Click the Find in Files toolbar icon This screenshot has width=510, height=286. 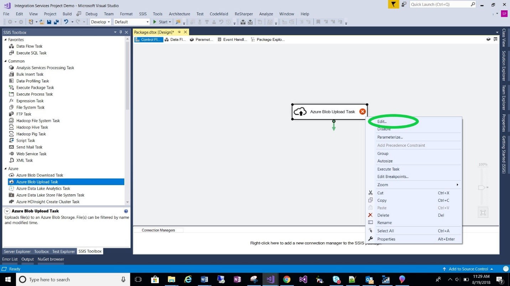pos(178,22)
